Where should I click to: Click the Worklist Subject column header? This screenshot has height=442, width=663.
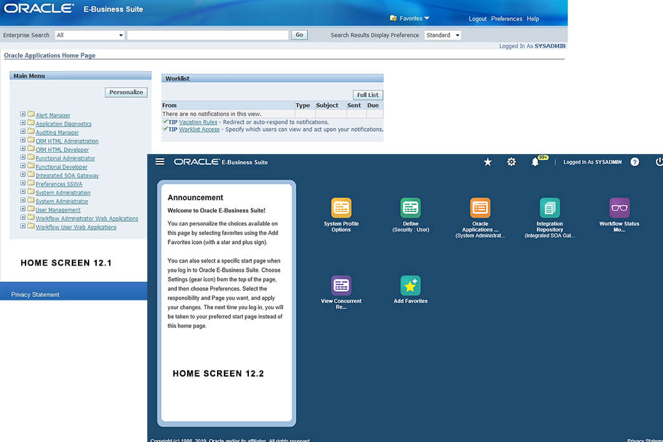coord(327,105)
